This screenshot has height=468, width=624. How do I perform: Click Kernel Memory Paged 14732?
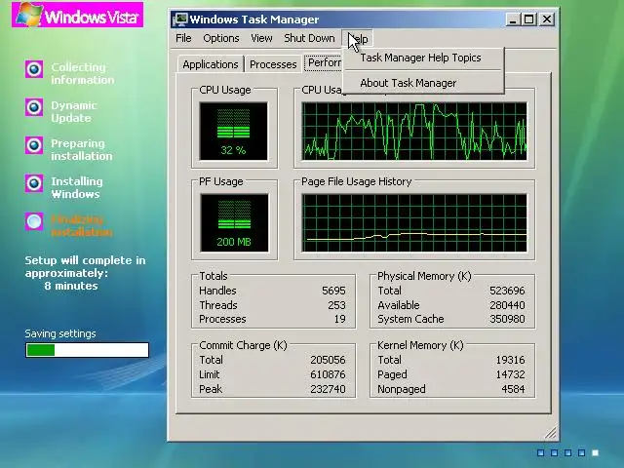click(510, 374)
